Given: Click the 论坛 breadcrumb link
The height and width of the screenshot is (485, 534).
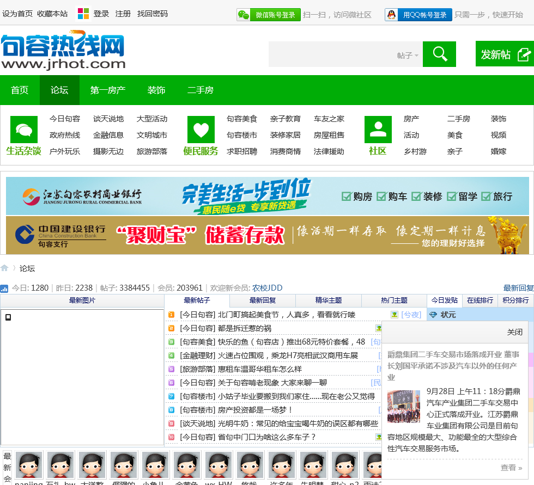Looking at the screenshot, I should click(27, 268).
